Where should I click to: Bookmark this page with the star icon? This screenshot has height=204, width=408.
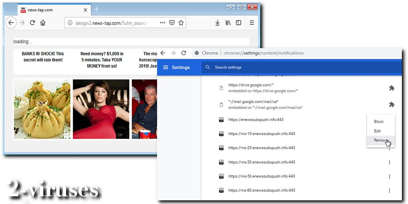tap(181, 23)
